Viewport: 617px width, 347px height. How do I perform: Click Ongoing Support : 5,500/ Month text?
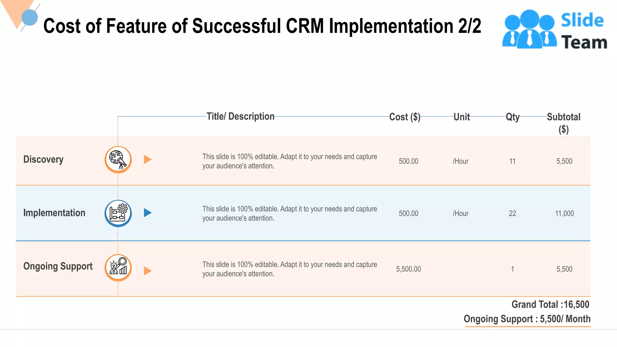(x=527, y=319)
